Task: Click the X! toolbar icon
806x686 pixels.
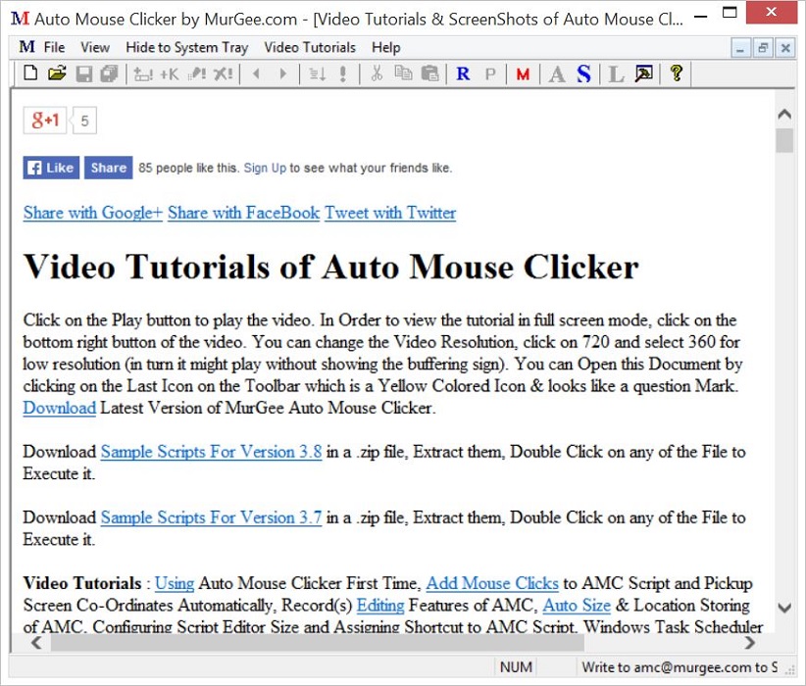Action: (224, 74)
